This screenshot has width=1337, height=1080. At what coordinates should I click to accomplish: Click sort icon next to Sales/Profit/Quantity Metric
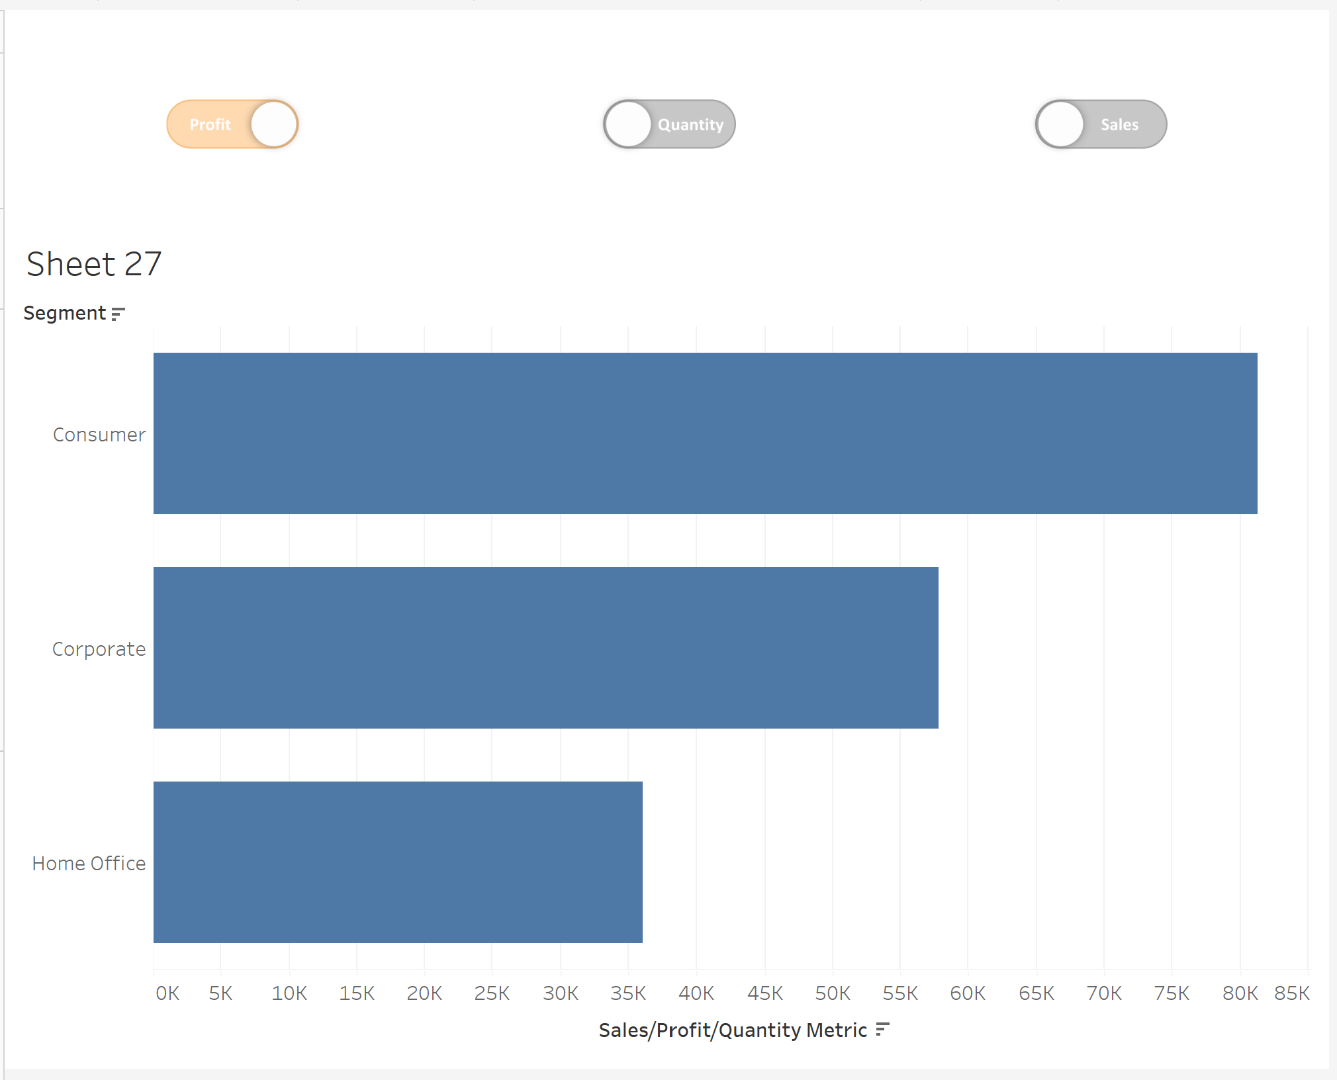(882, 1030)
